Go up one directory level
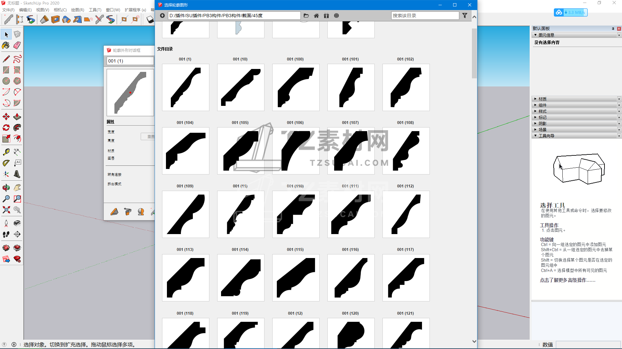This screenshot has width=622, height=349. click(x=162, y=16)
